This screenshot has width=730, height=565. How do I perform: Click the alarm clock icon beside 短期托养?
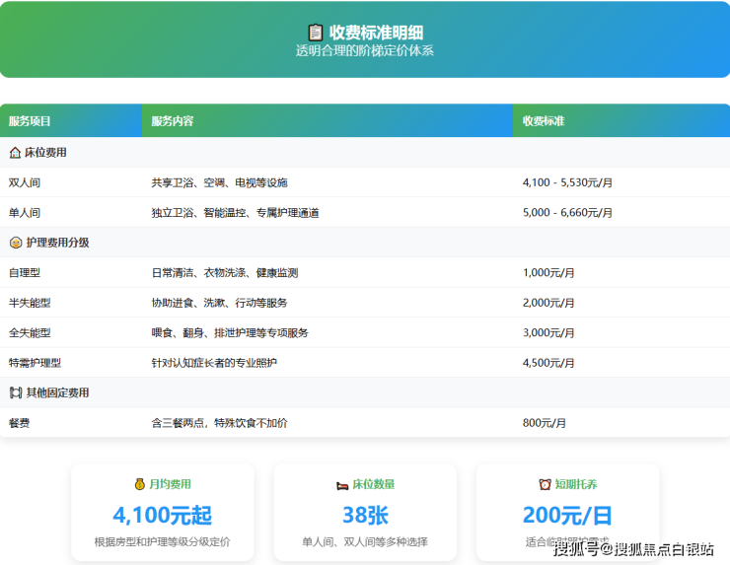(545, 484)
